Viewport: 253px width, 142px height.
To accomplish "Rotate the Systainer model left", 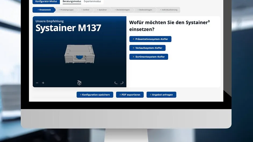I will (116, 83).
